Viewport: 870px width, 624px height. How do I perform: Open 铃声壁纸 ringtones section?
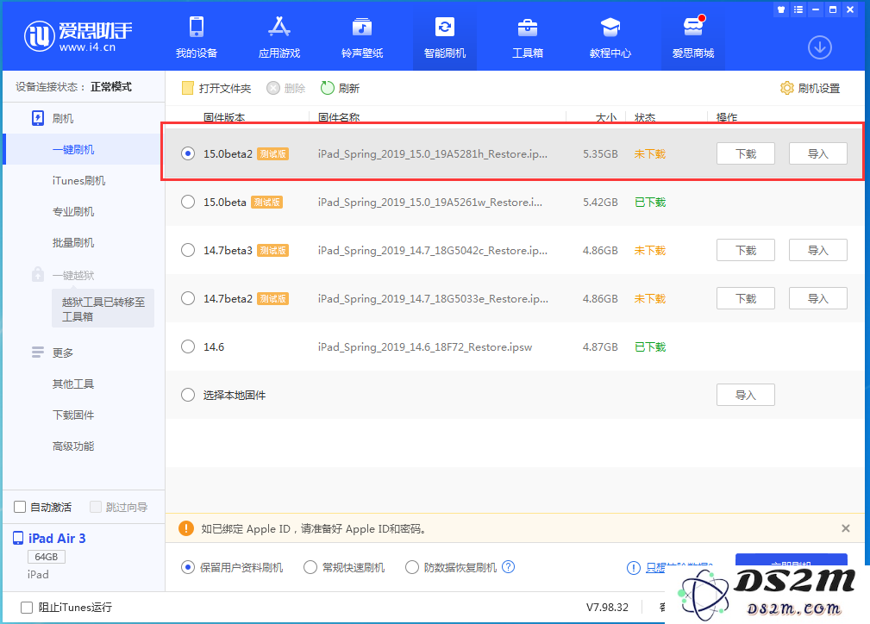362,36
